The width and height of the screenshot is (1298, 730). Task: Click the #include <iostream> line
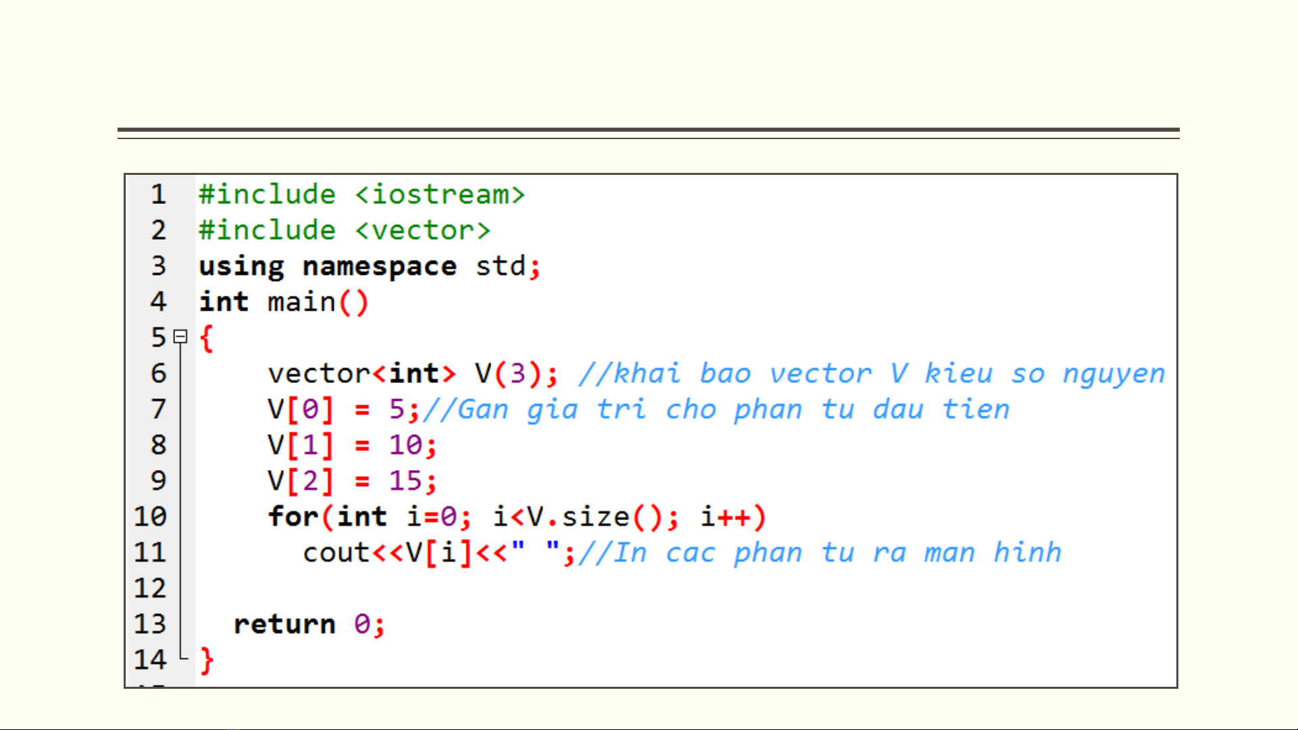361,194
